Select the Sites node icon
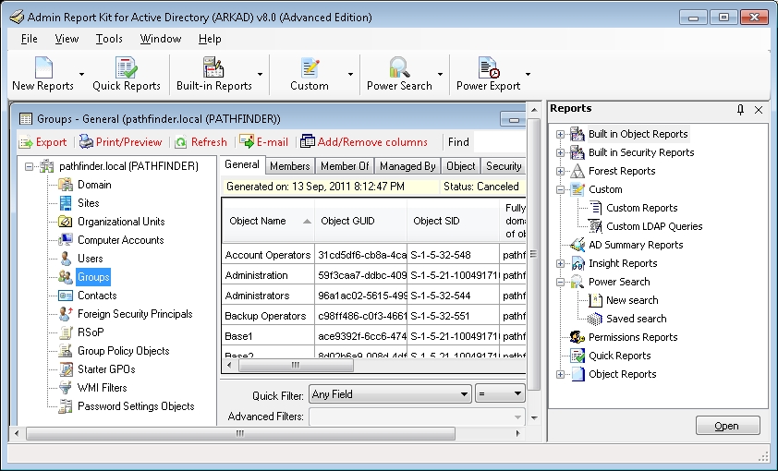 (x=66, y=203)
